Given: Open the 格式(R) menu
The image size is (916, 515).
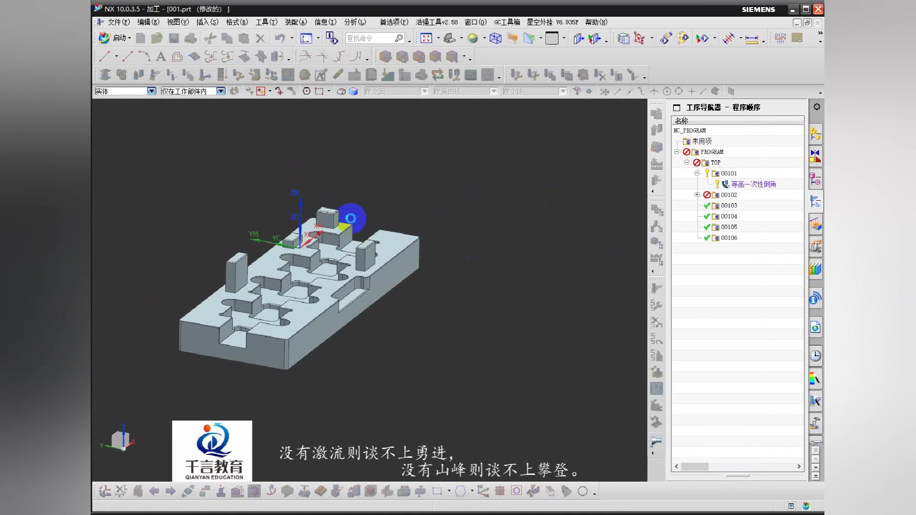Looking at the screenshot, I should (x=237, y=22).
